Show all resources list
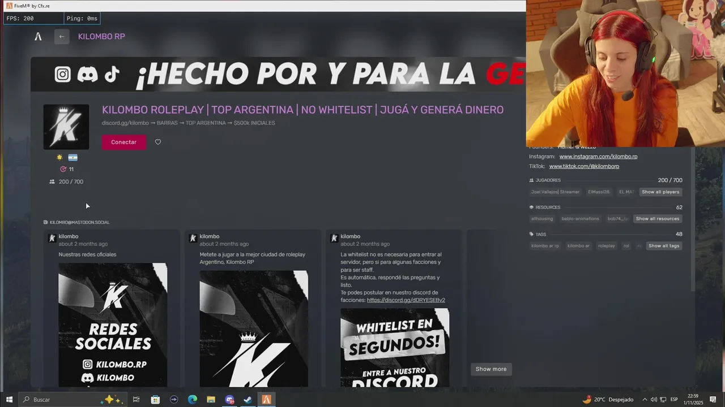 [658, 219]
